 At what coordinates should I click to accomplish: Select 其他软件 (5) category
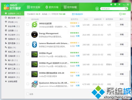click(x=13, y=77)
